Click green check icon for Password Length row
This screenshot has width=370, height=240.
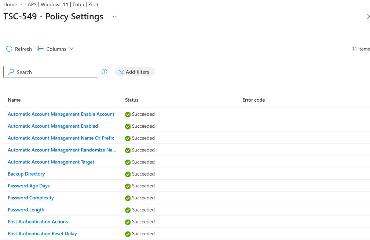click(x=128, y=210)
